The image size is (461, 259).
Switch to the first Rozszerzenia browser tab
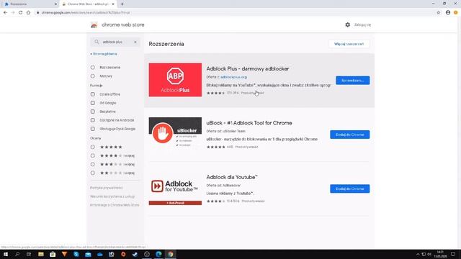[x=30, y=4]
